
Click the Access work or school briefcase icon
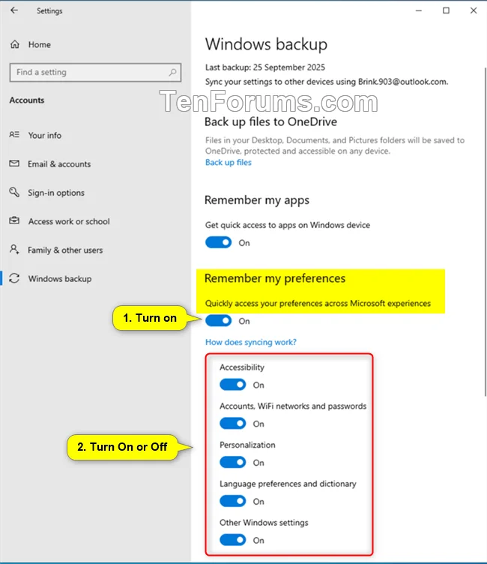14,220
